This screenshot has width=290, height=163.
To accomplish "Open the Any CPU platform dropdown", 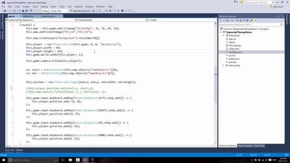I will tap(60, 11).
